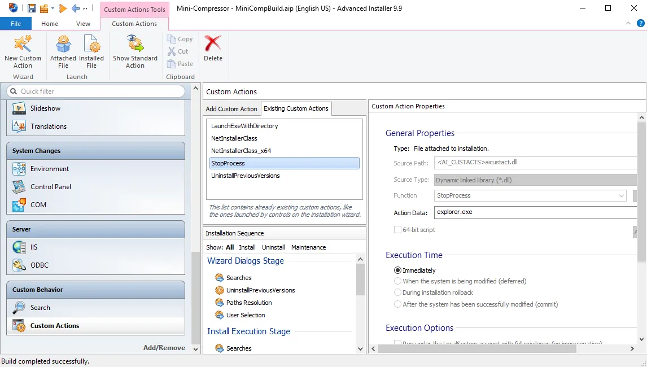Viewport: 647px width, 367px height.
Task: Click the Add/Remove link
Action: pos(164,348)
